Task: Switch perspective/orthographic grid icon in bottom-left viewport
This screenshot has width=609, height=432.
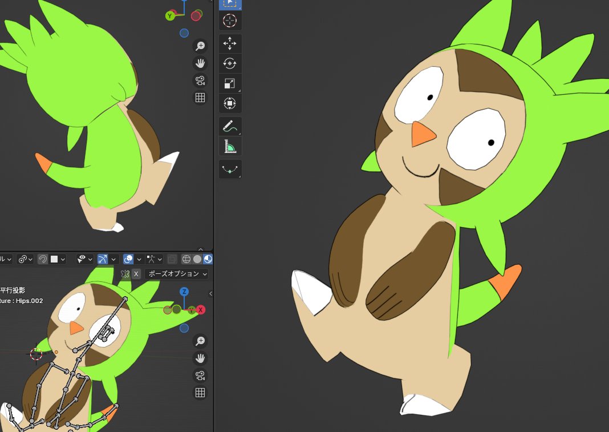Action: pyautogui.click(x=200, y=393)
